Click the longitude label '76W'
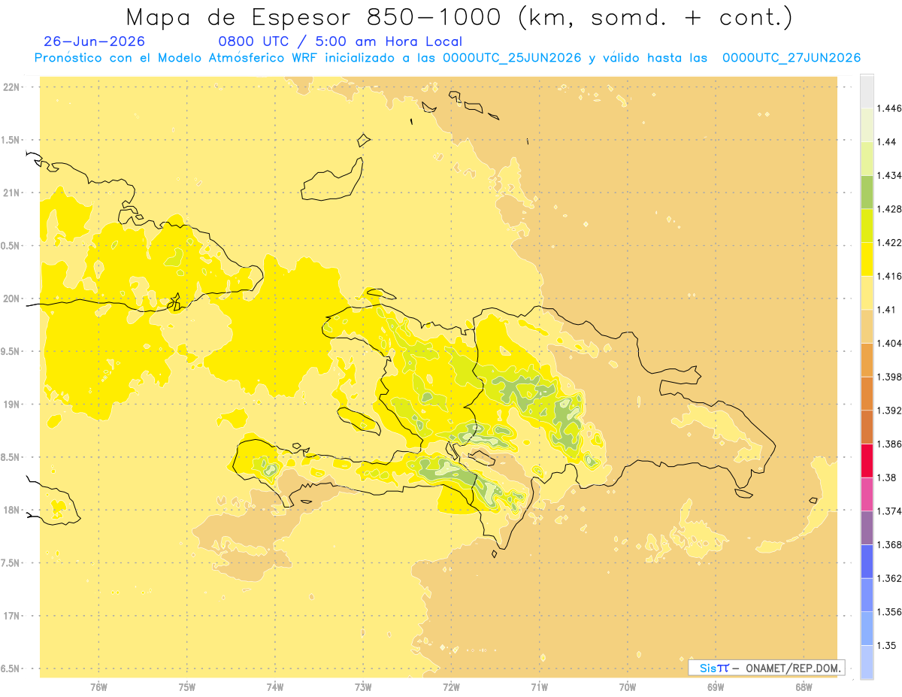This screenshot has width=902, height=697. pyautogui.click(x=98, y=687)
